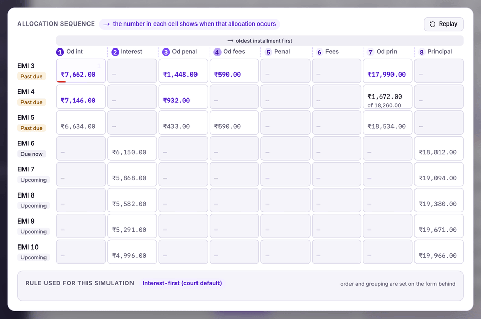The height and width of the screenshot is (319, 481).
Task: Click 'of 18,260.00' text in EMI 4
Action: (x=384, y=105)
